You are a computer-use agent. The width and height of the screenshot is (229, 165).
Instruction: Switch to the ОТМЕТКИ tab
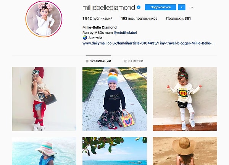[134, 61]
